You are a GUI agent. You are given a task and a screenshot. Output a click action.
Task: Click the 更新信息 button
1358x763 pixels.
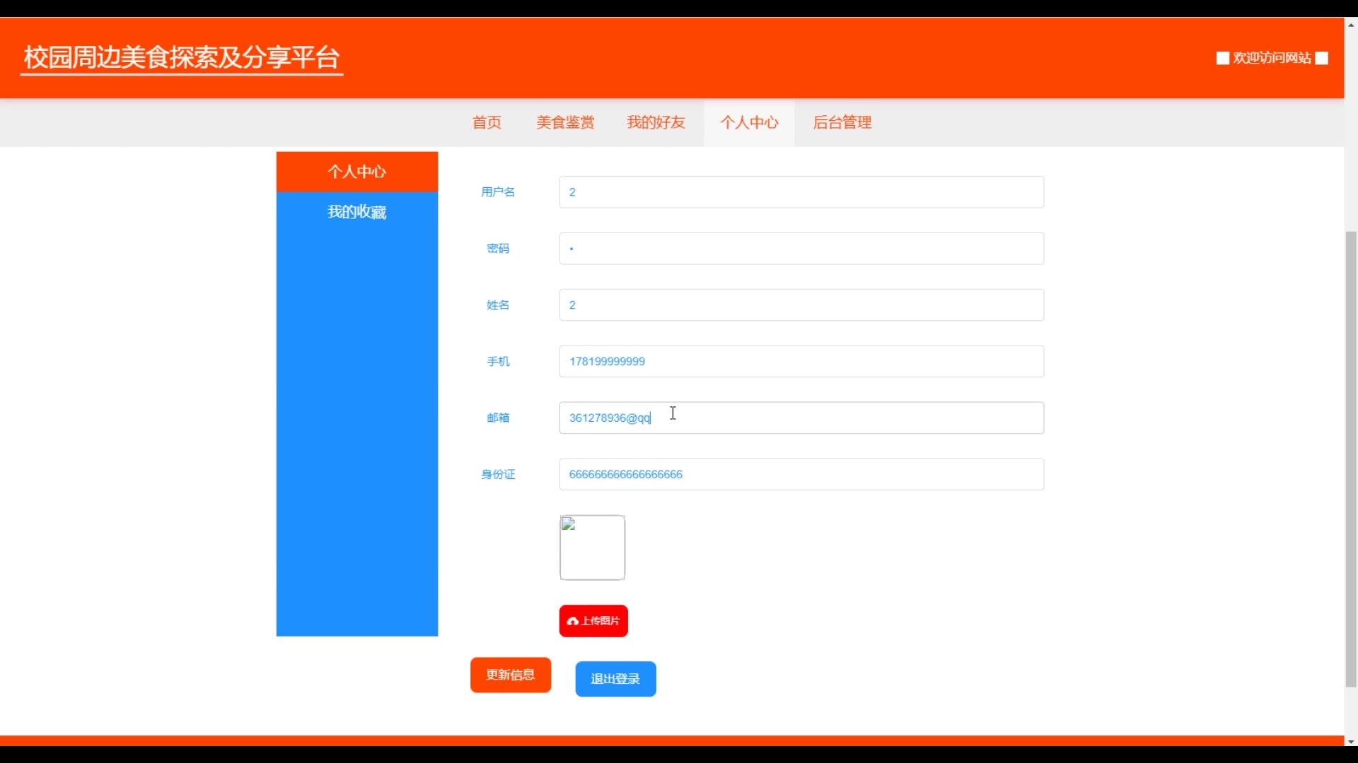coord(511,675)
